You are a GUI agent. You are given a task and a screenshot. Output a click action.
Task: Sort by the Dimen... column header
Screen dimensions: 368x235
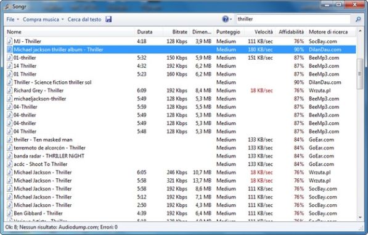coord(202,32)
